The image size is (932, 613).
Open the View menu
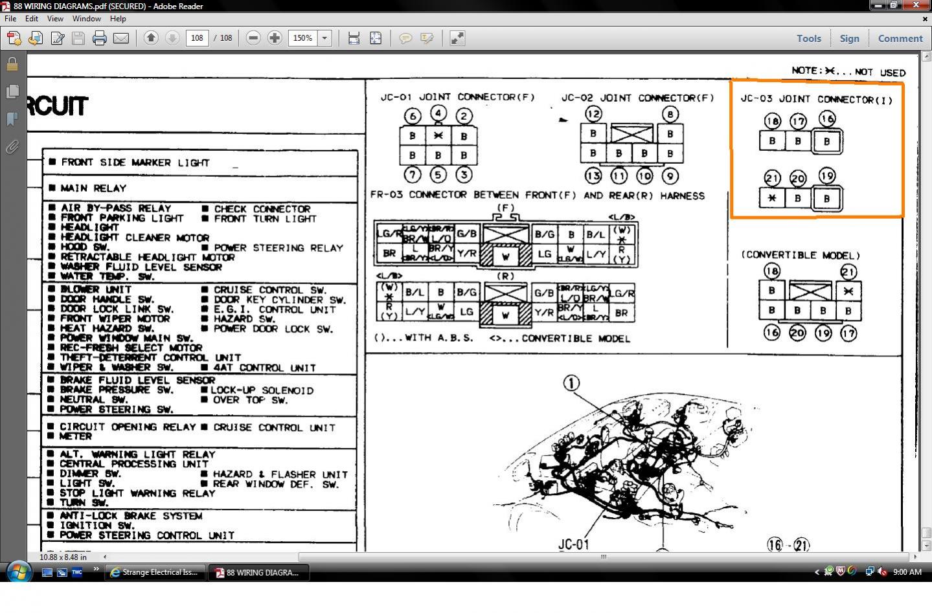[55, 19]
